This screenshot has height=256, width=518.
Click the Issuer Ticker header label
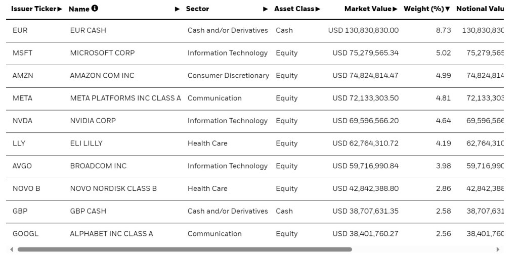tap(33, 9)
